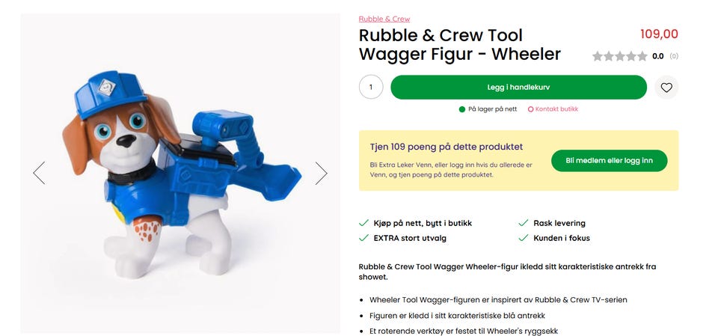The image size is (718, 336).
Task: Click the fifth rating star
Action: pos(642,56)
